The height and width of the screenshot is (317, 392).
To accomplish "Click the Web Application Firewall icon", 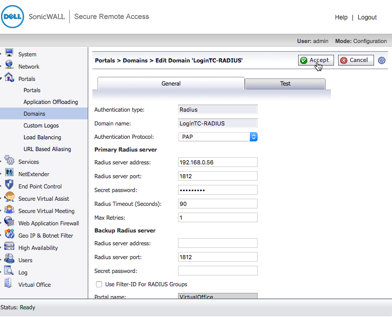I will (9, 222).
